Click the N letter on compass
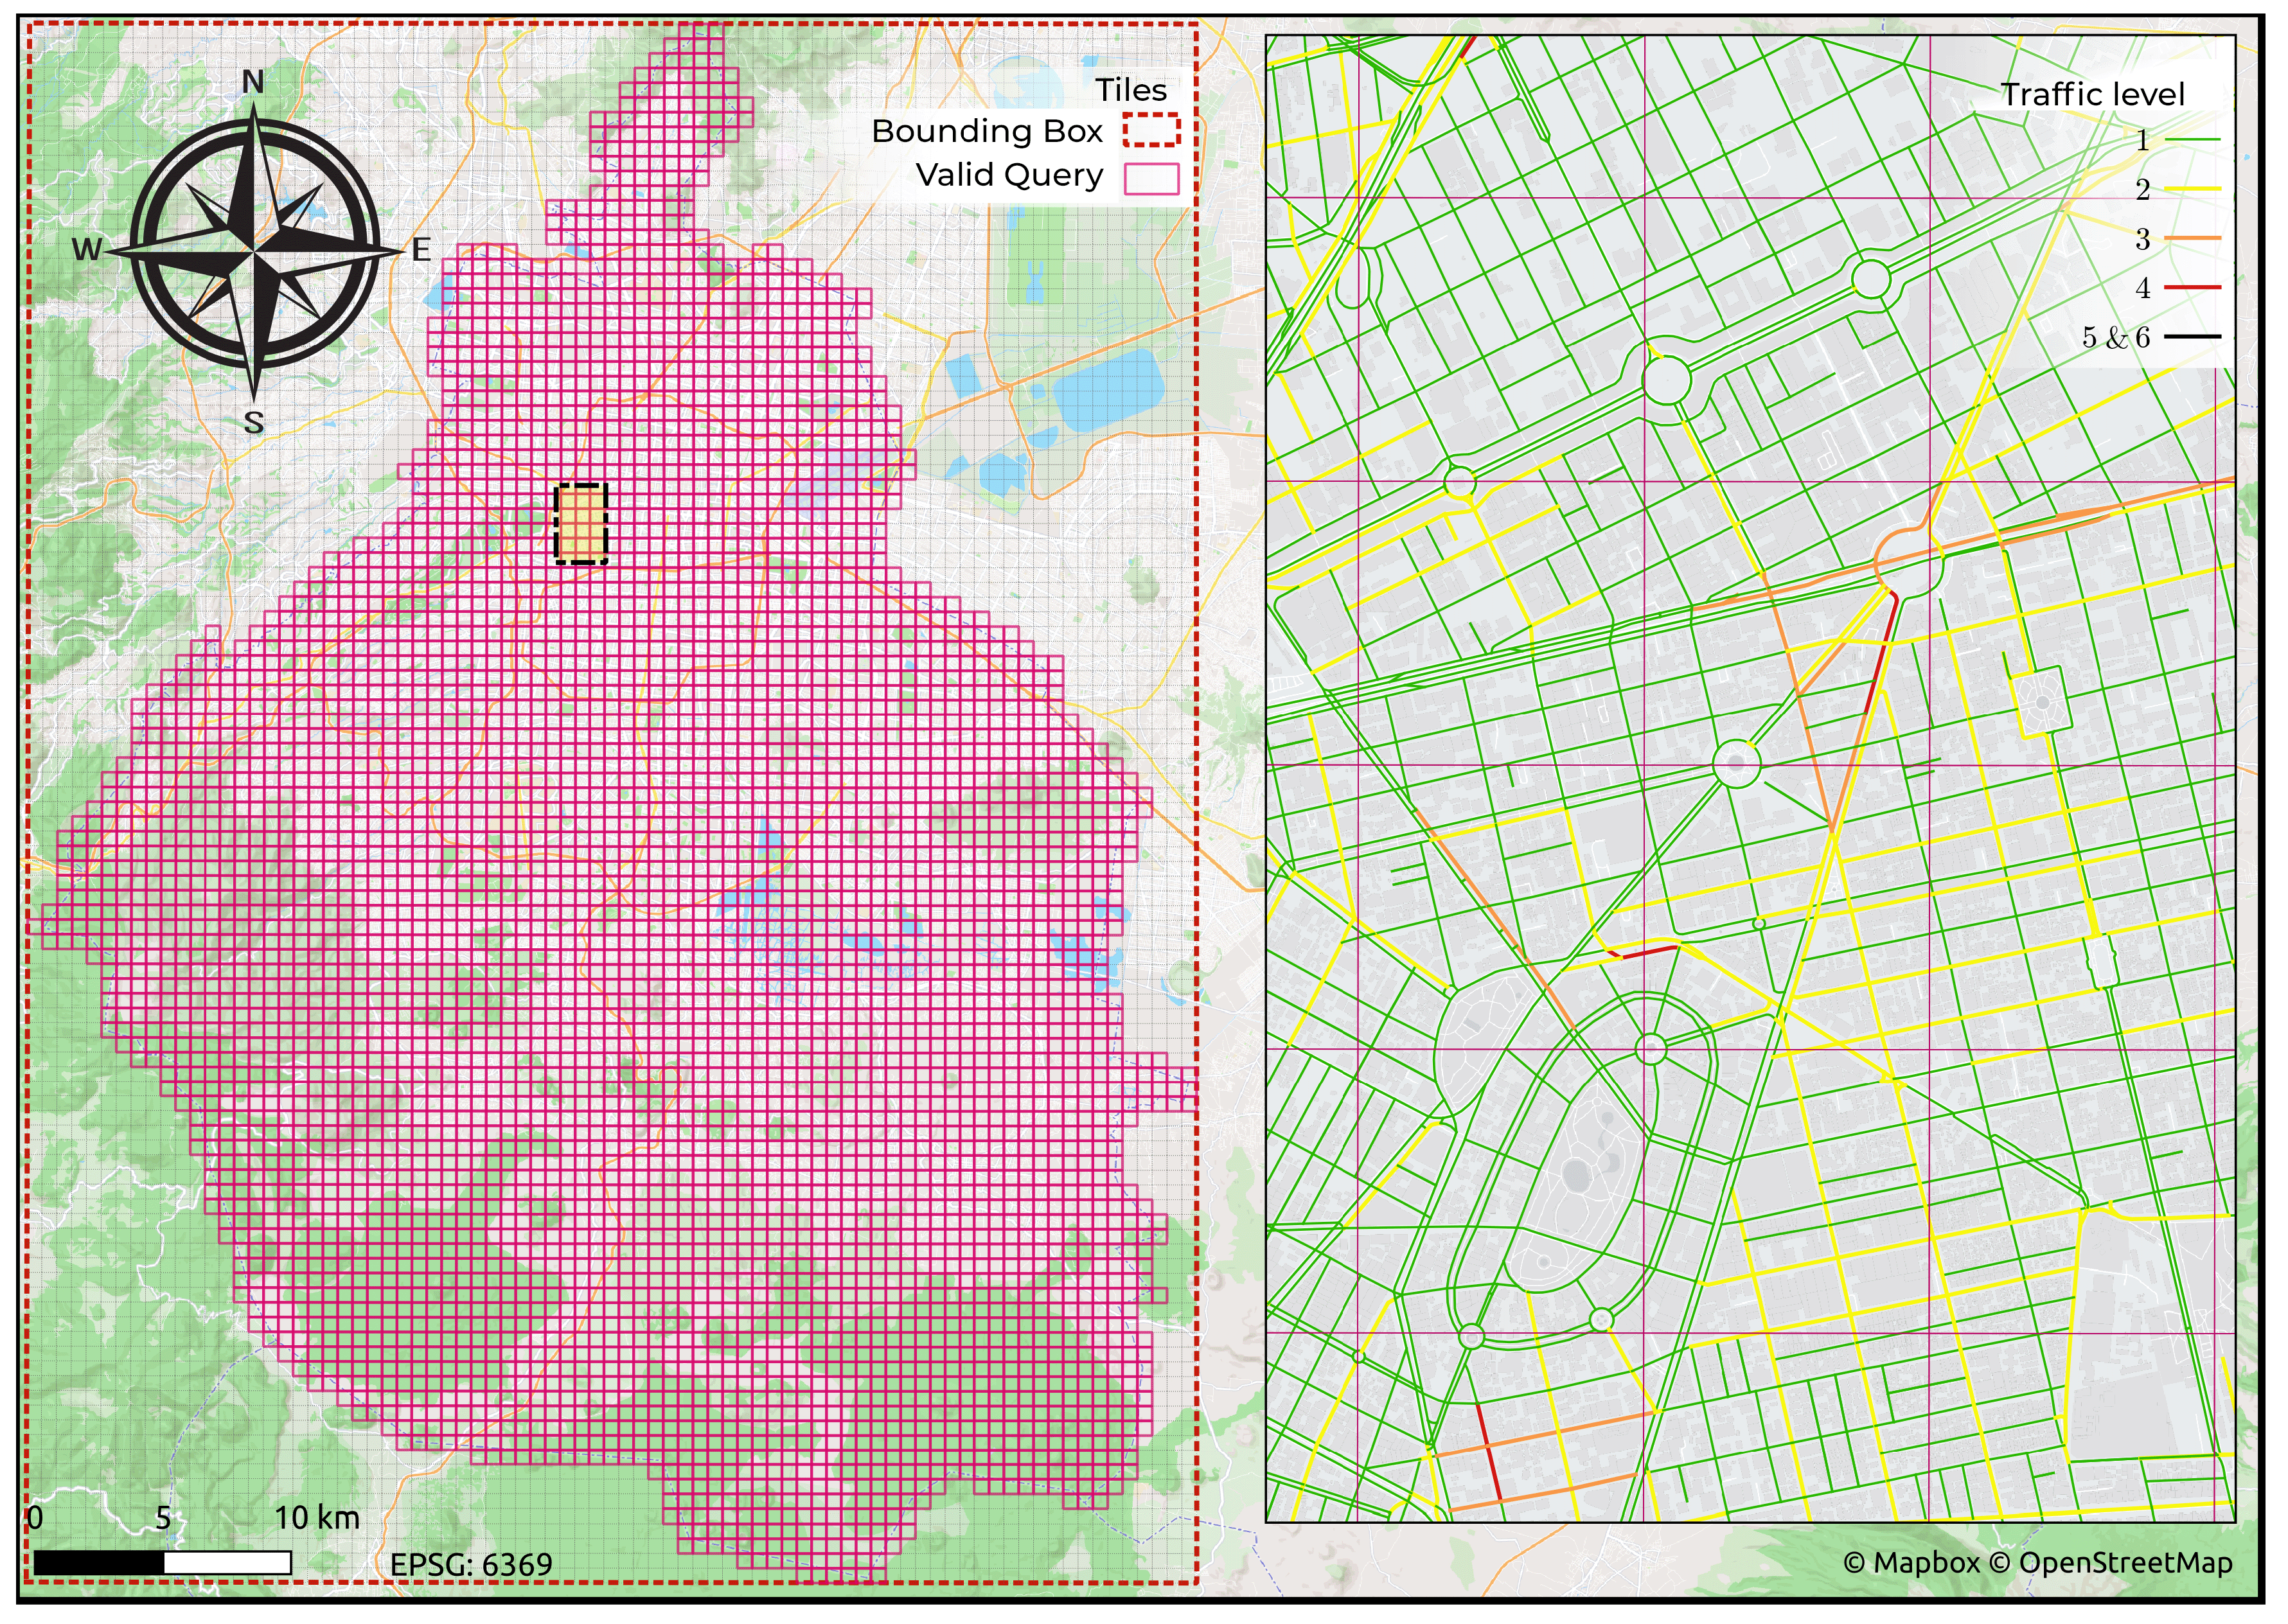2288x1624 pixels. [254, 83]
